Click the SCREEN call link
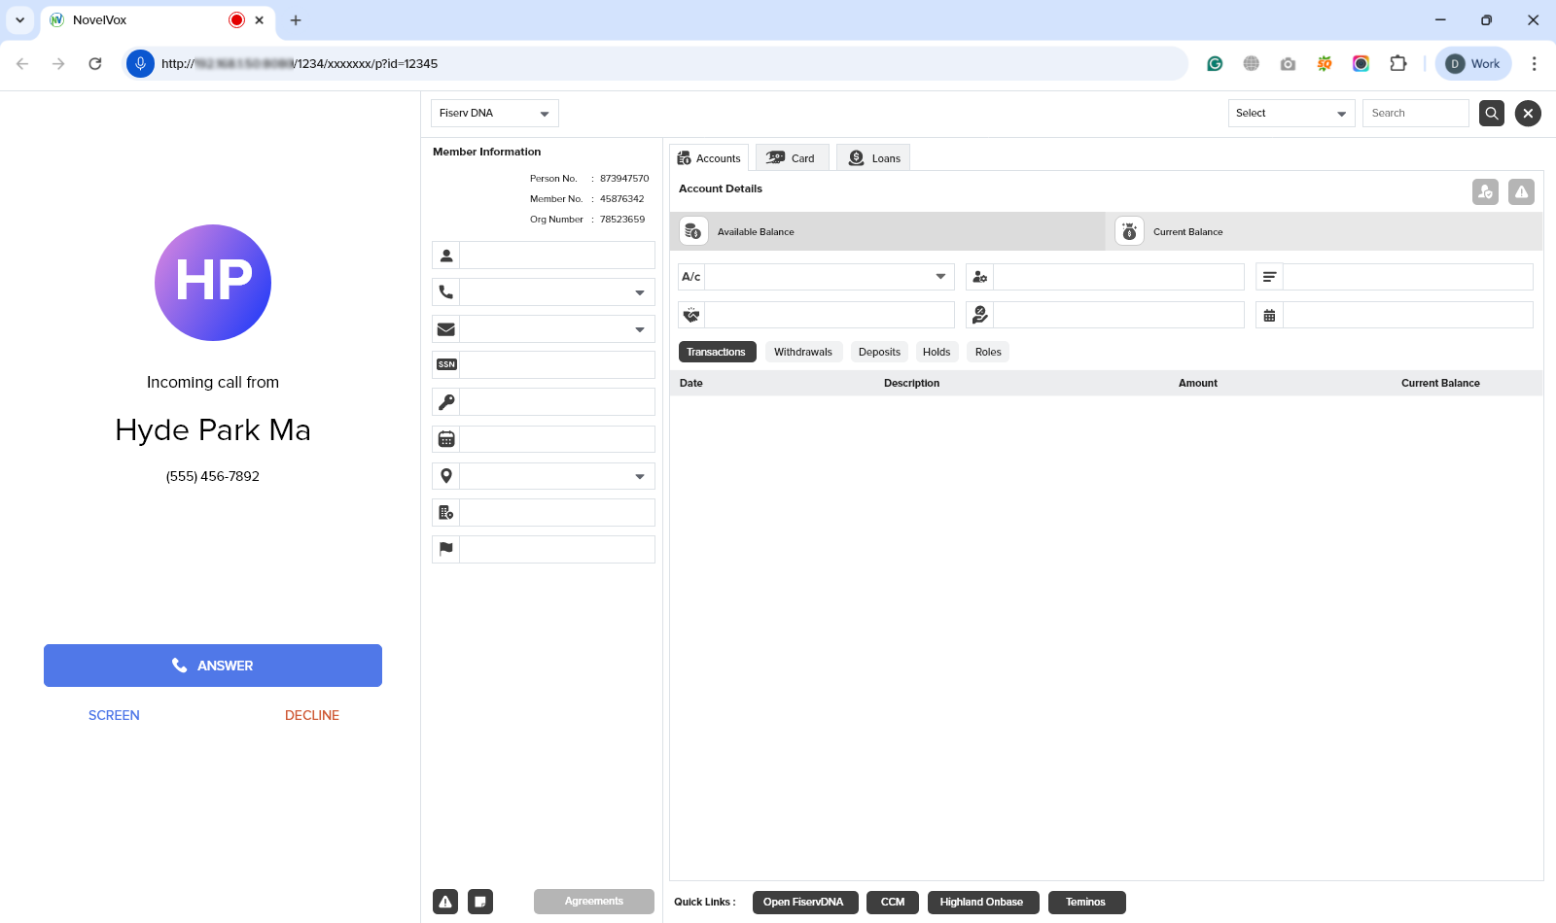1556x923 pixels. pyautogui.click(x=114, y=715)
